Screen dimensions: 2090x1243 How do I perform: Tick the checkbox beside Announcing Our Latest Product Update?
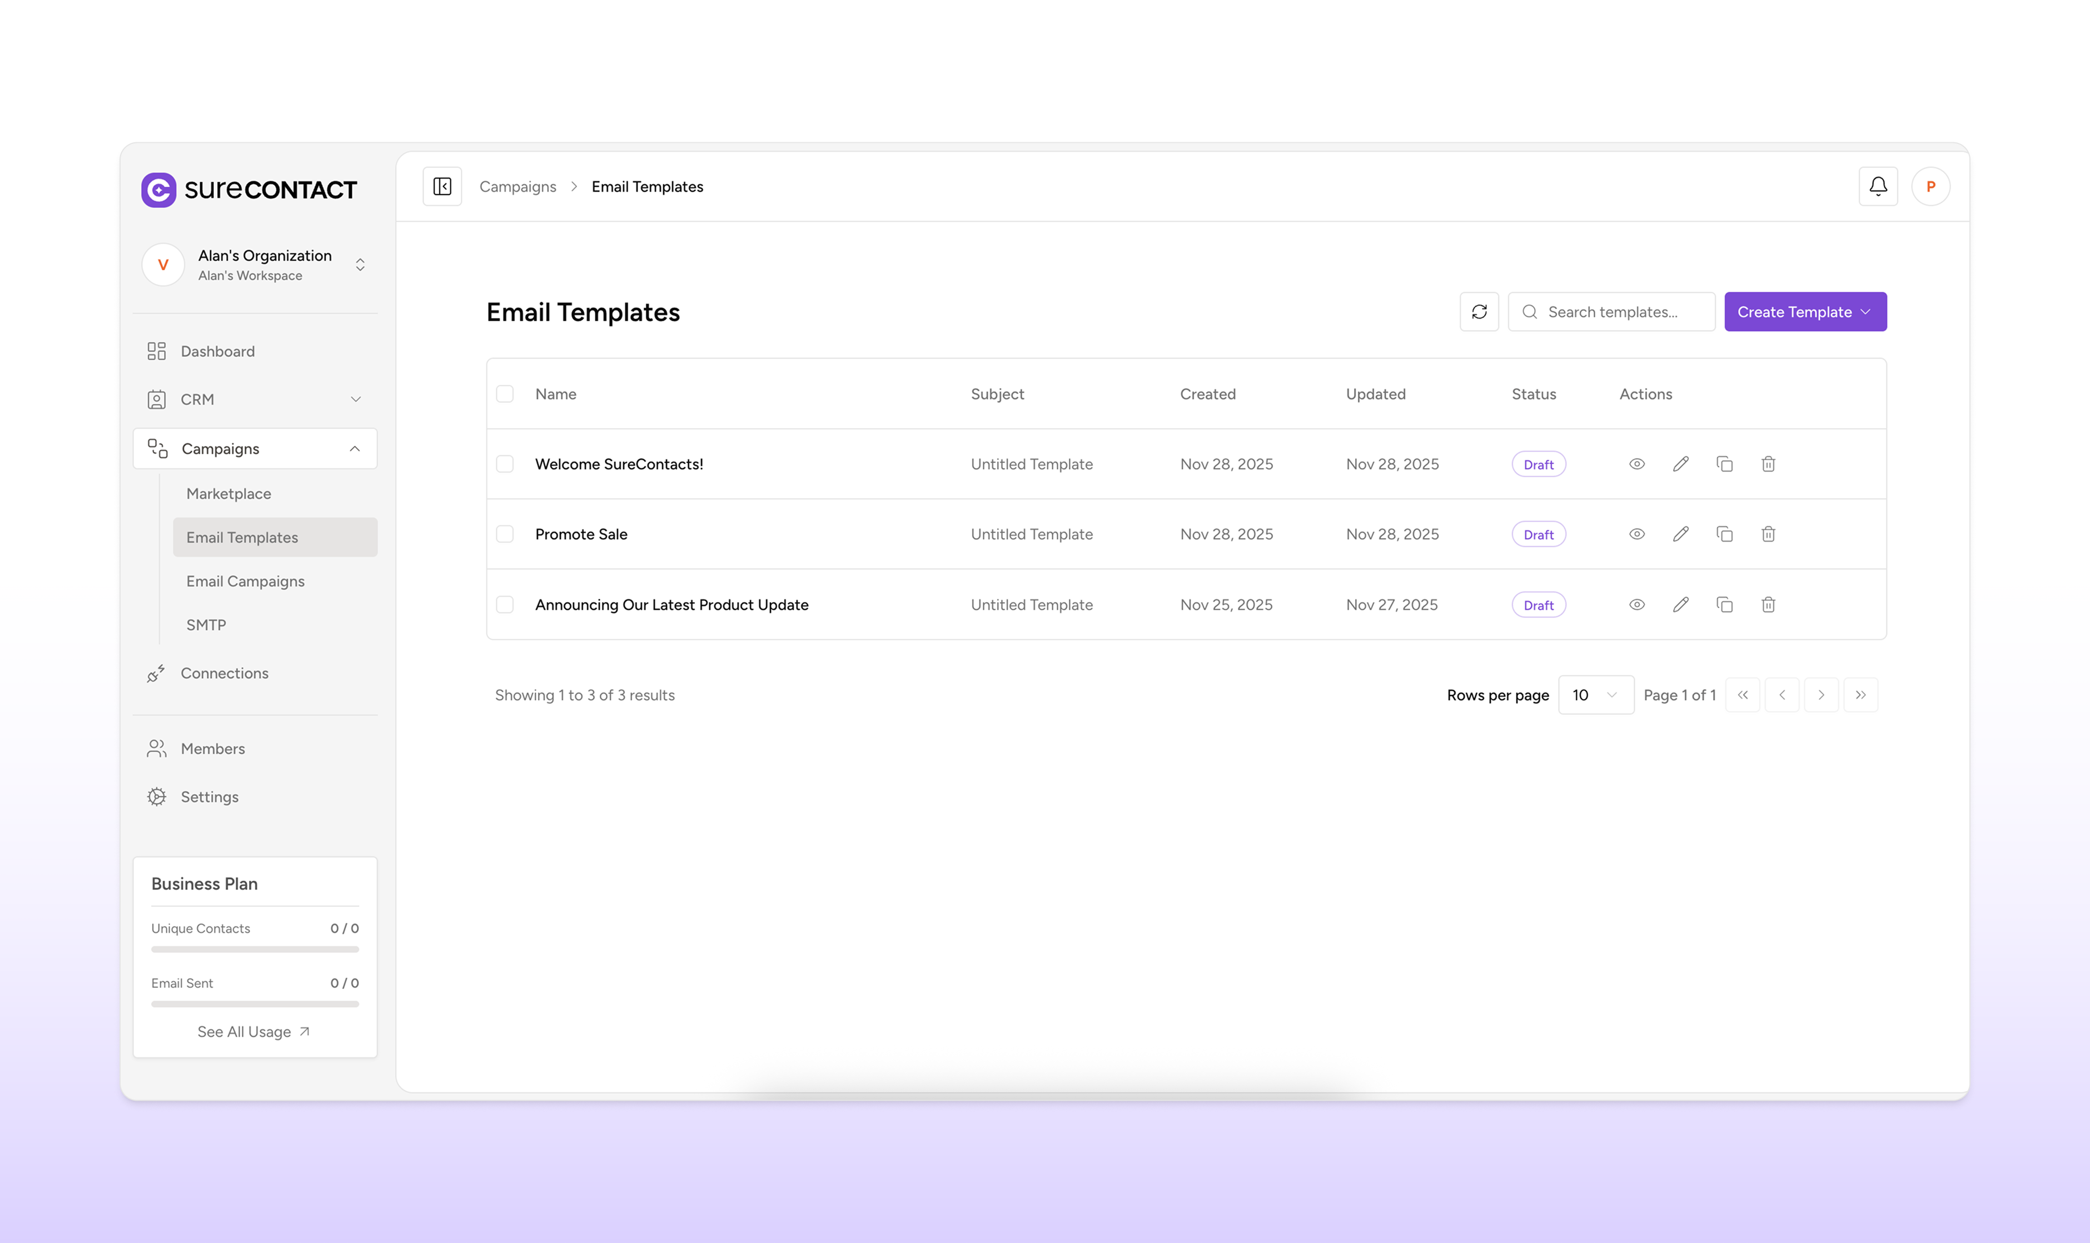505,603
